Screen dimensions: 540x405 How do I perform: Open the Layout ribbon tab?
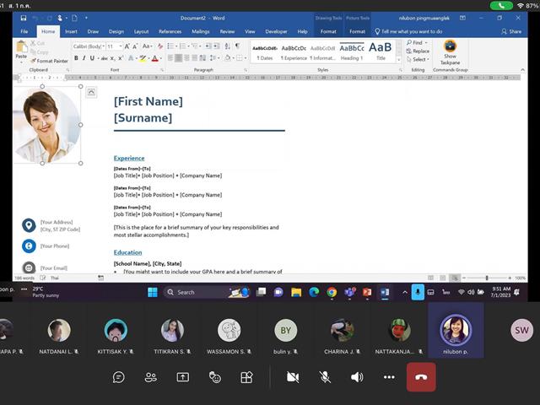click(141, 31)
